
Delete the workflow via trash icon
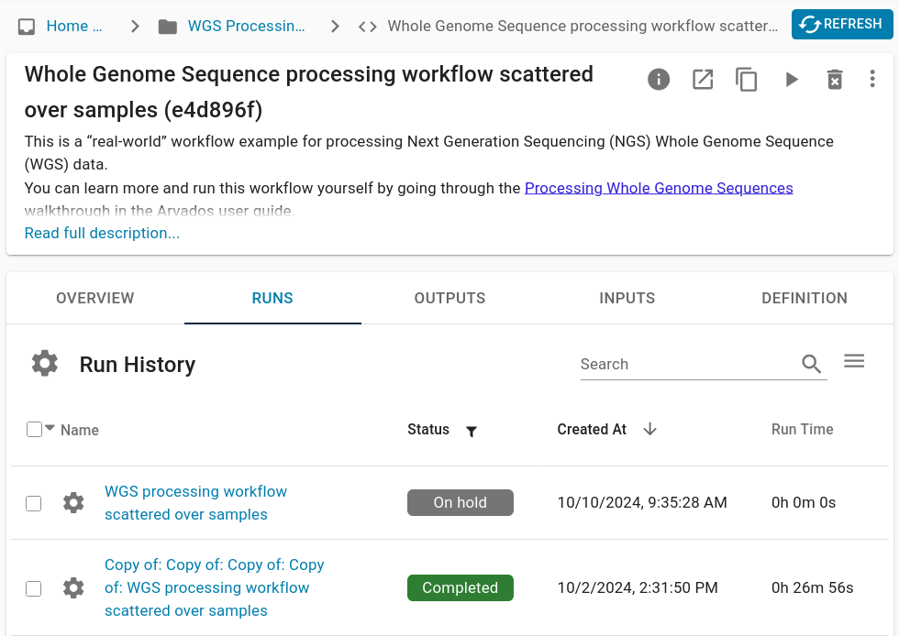pyautogui.click(x=835, y=80)
